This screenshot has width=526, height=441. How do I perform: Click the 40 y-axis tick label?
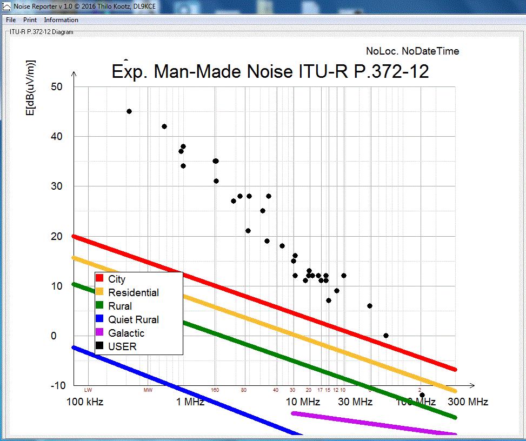pos(57,136)
